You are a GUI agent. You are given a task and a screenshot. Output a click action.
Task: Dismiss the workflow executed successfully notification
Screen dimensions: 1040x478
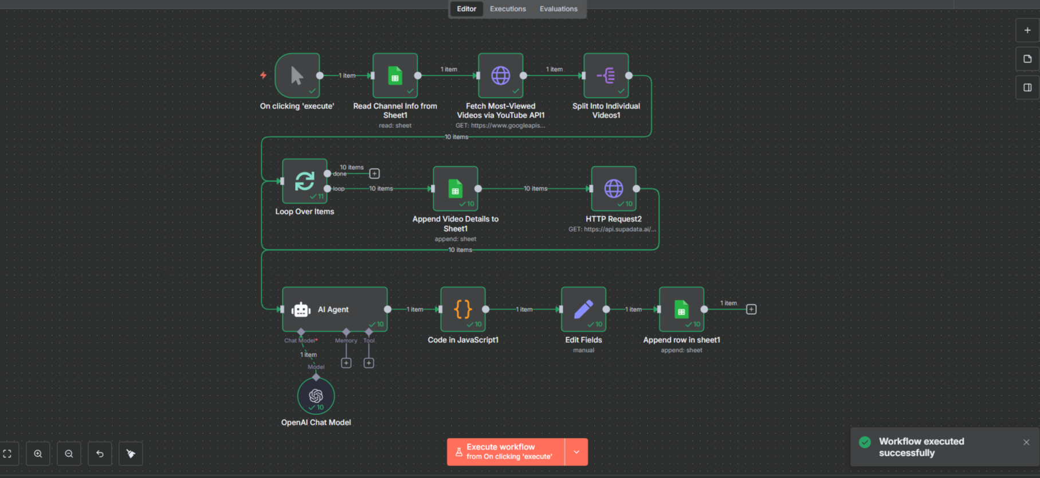pos(1026,442)
